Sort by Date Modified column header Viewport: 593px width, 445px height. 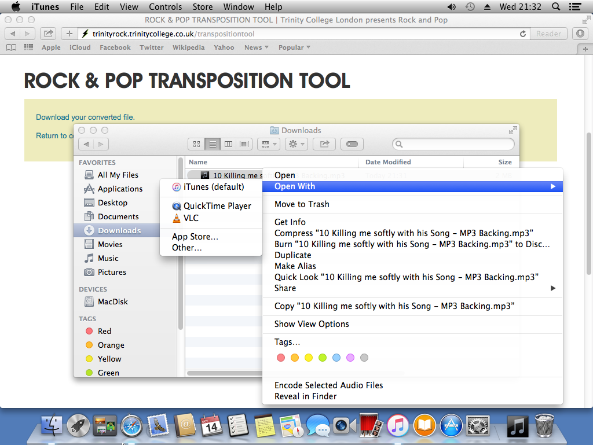(x=411, y=162)
